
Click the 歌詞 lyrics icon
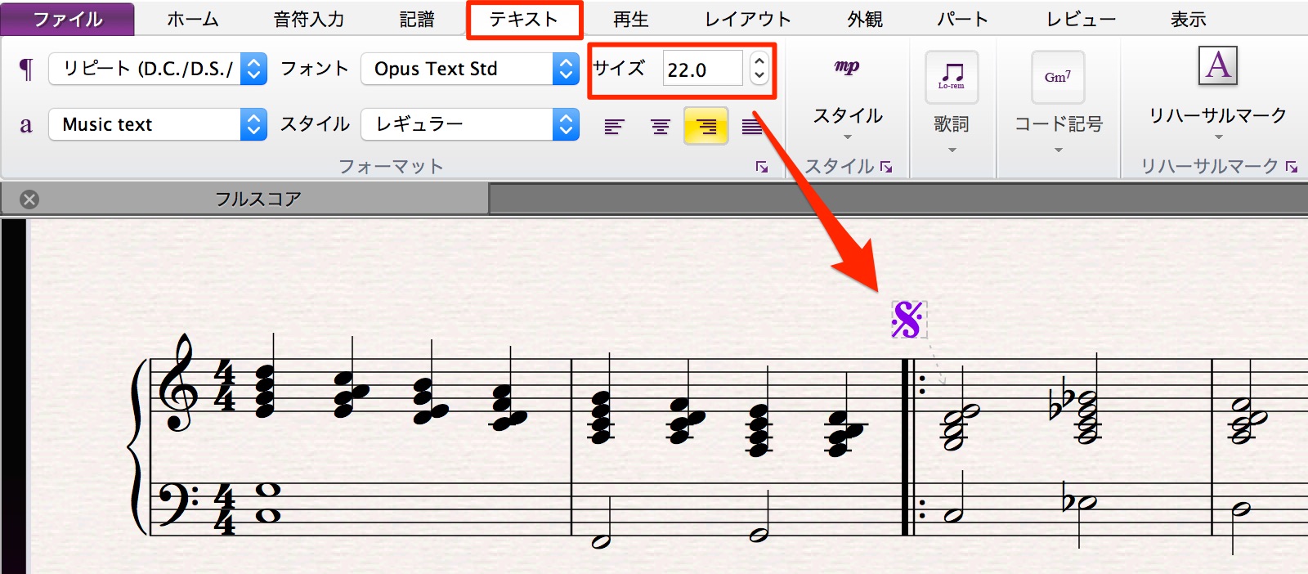tap(952, 77)
